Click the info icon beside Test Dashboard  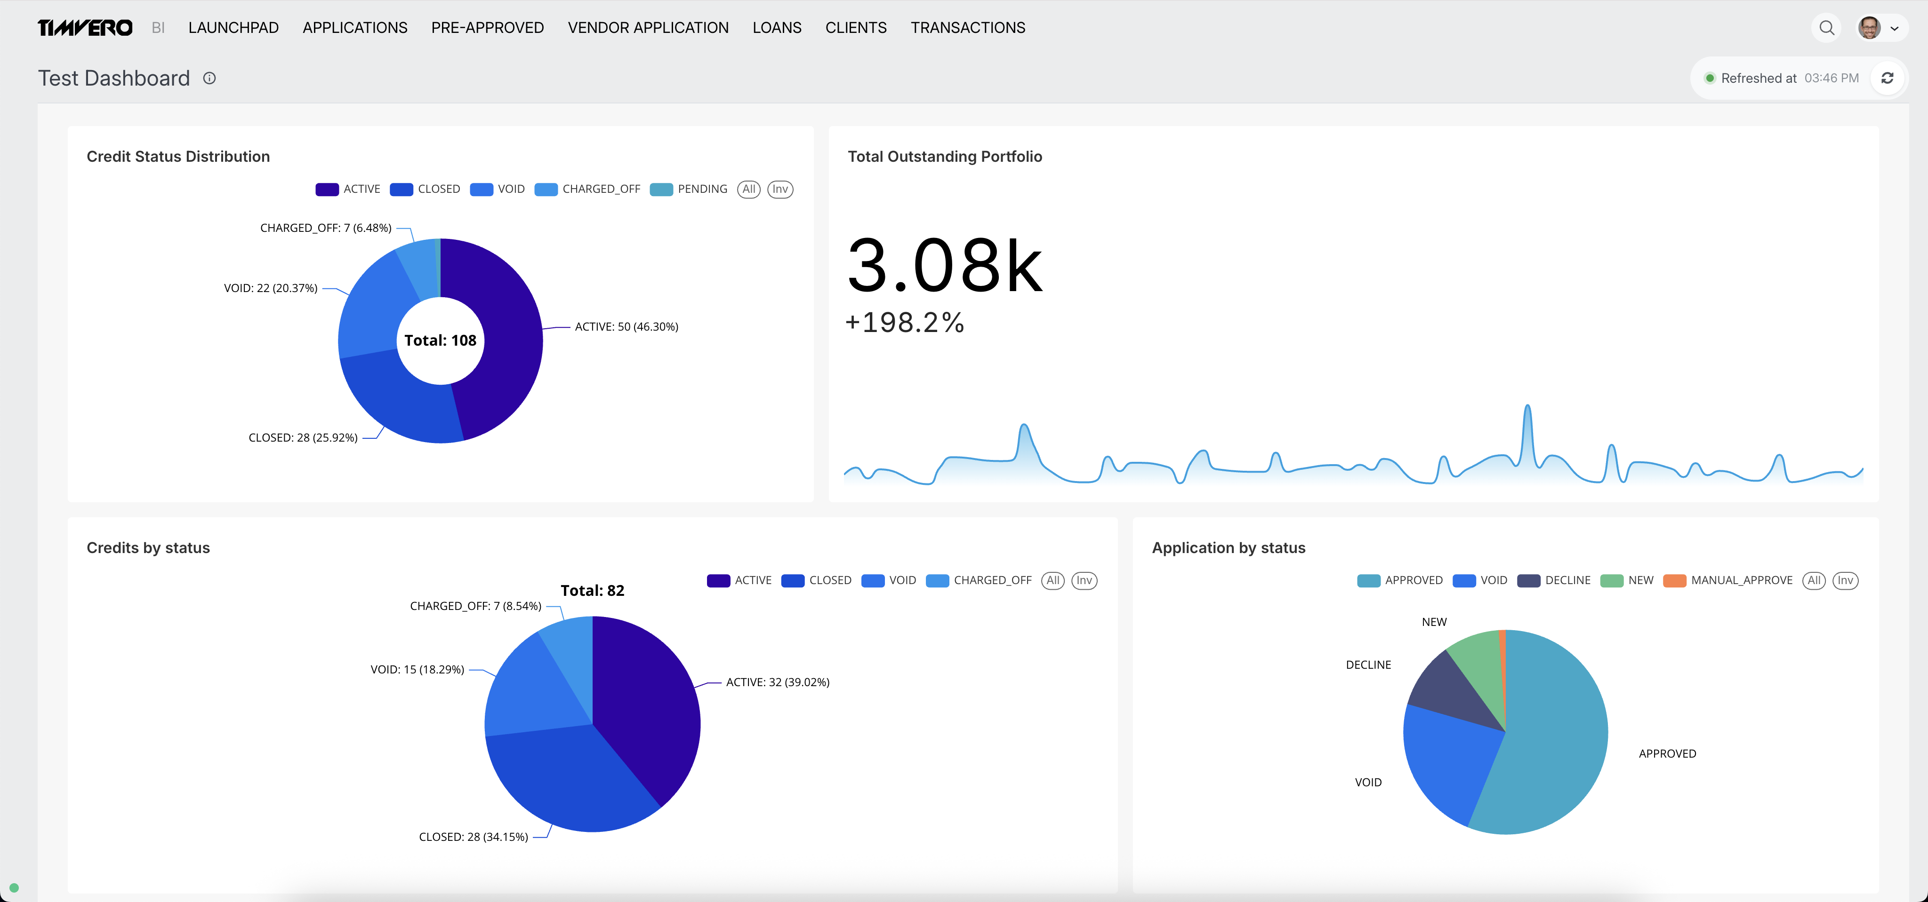209,78
